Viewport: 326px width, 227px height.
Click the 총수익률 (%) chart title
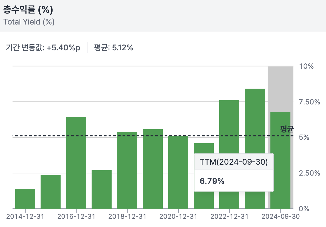point(28,10)
